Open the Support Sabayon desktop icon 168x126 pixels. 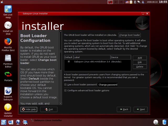pos(8,94)
